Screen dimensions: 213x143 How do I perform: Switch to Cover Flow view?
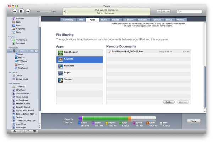[x=168, y=11]
